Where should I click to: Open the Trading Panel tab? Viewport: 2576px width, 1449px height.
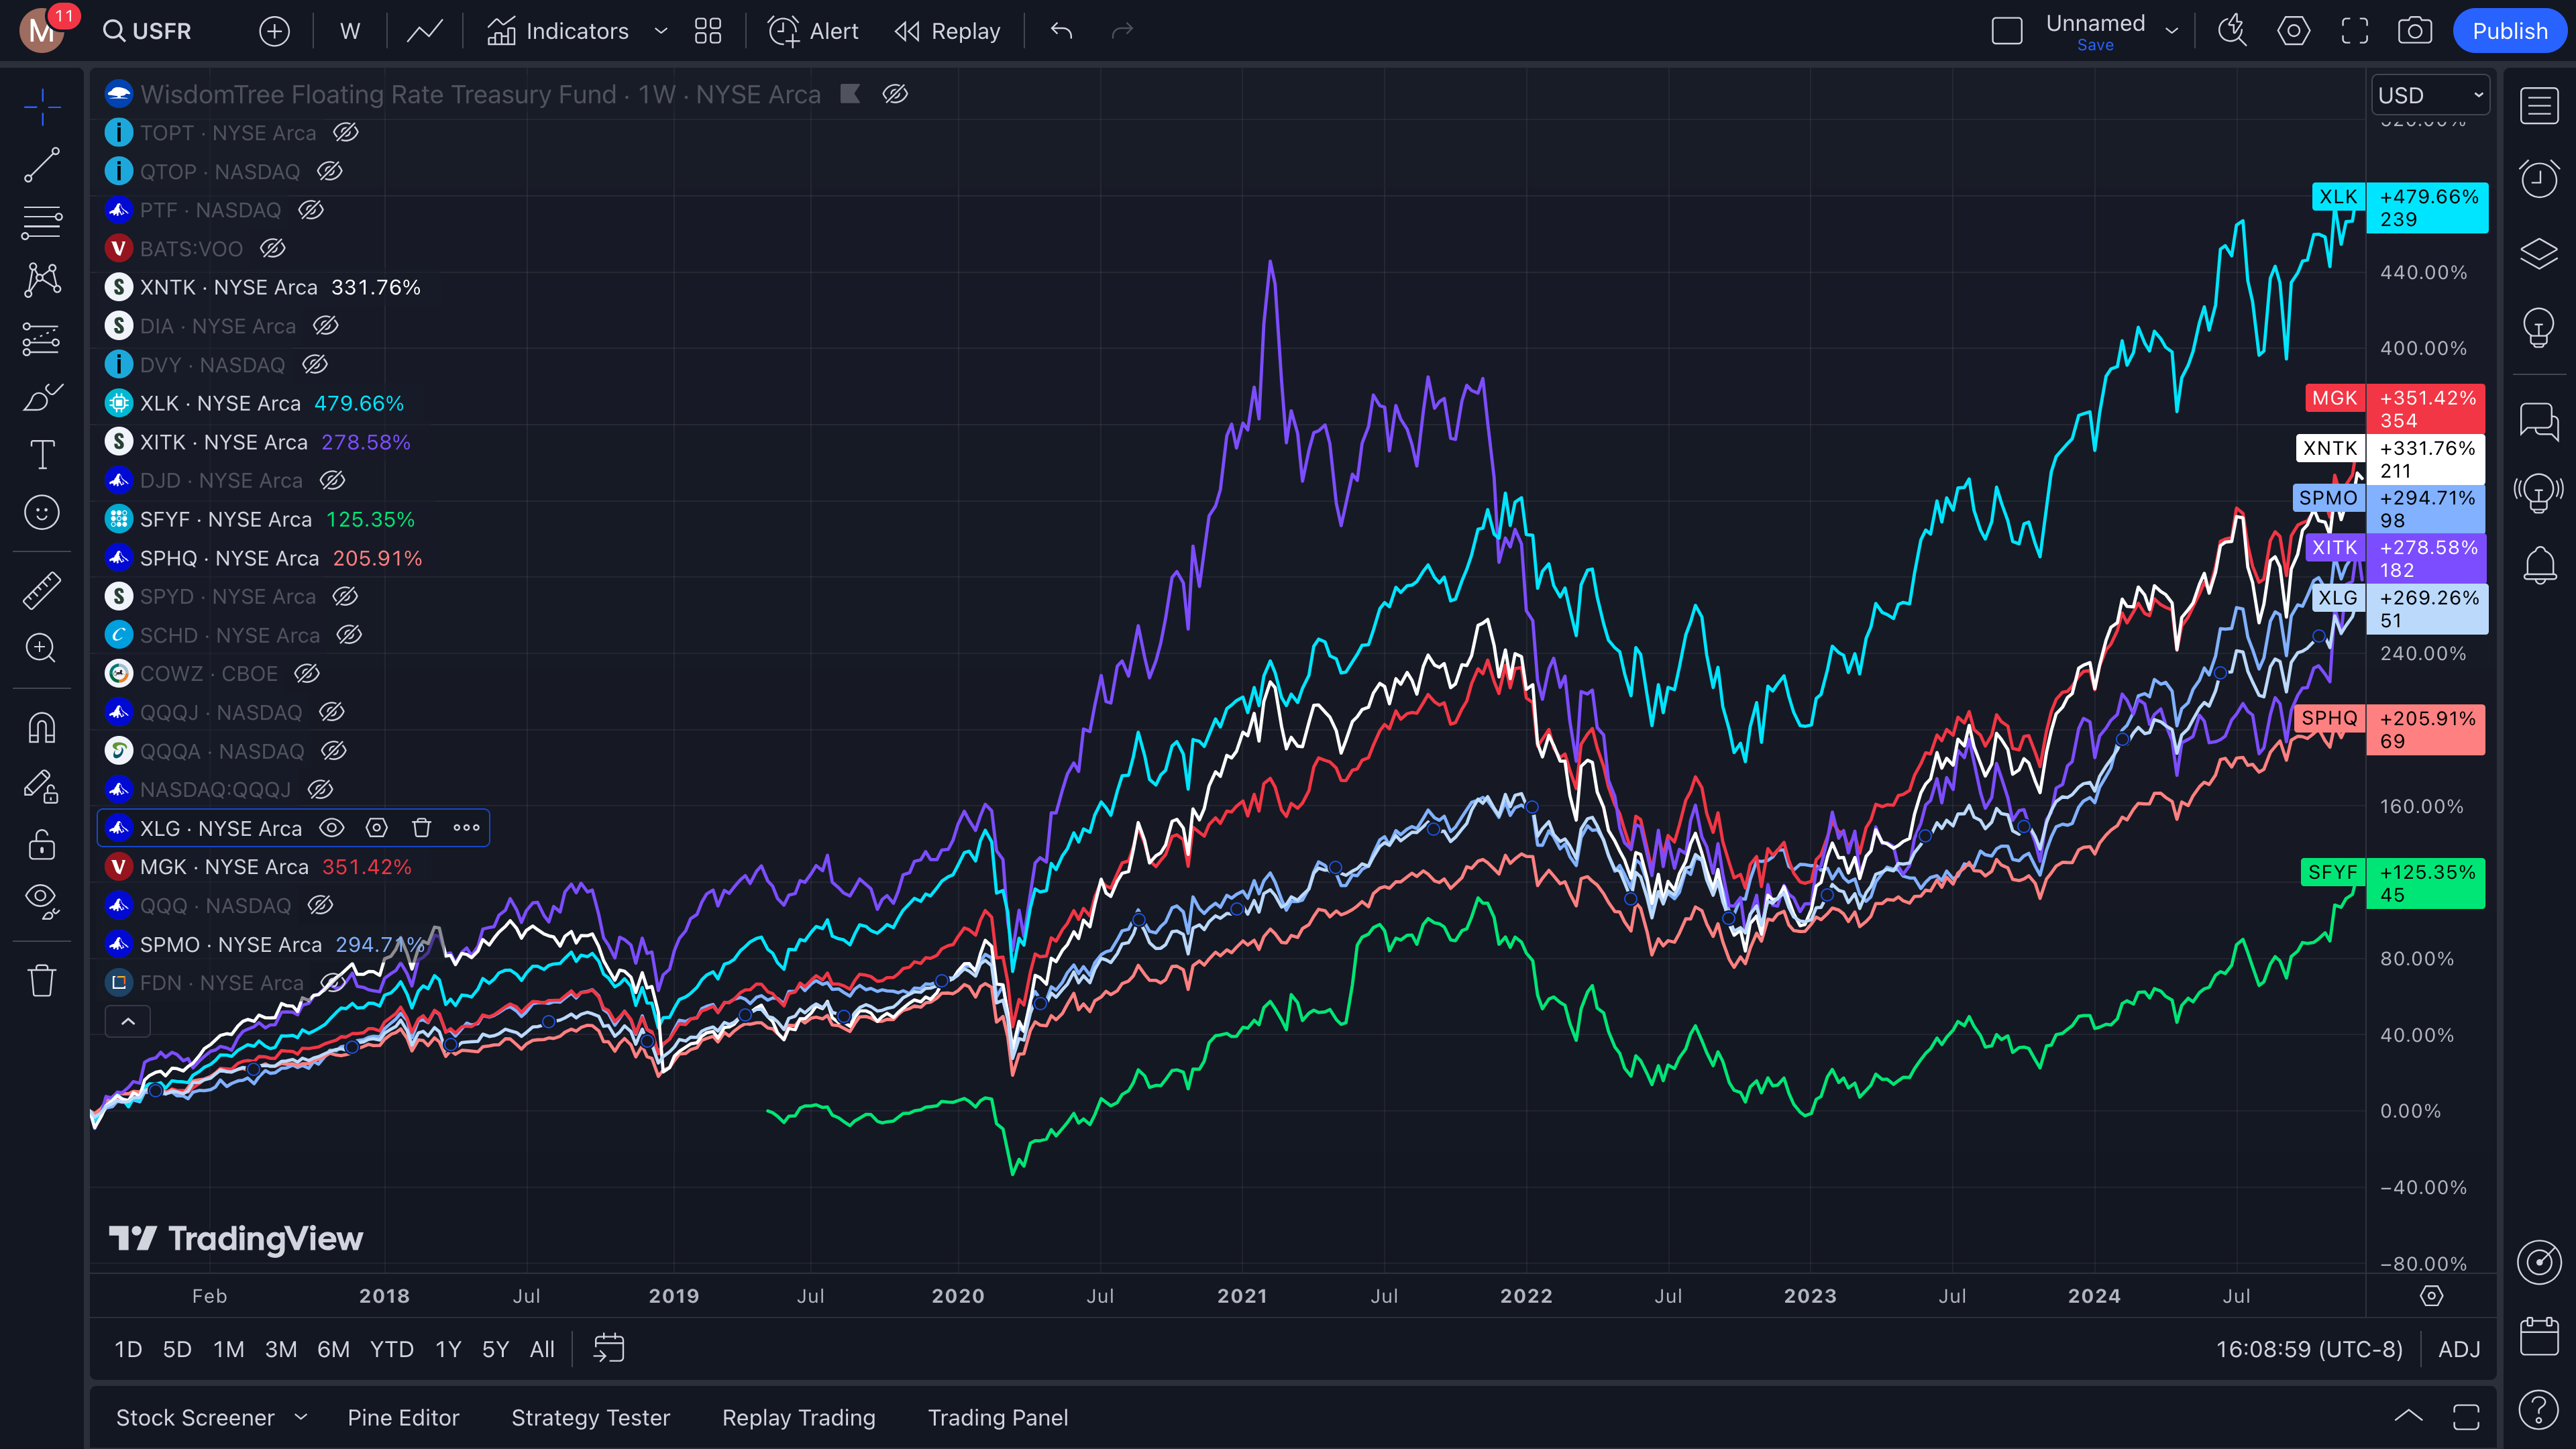997,1417
